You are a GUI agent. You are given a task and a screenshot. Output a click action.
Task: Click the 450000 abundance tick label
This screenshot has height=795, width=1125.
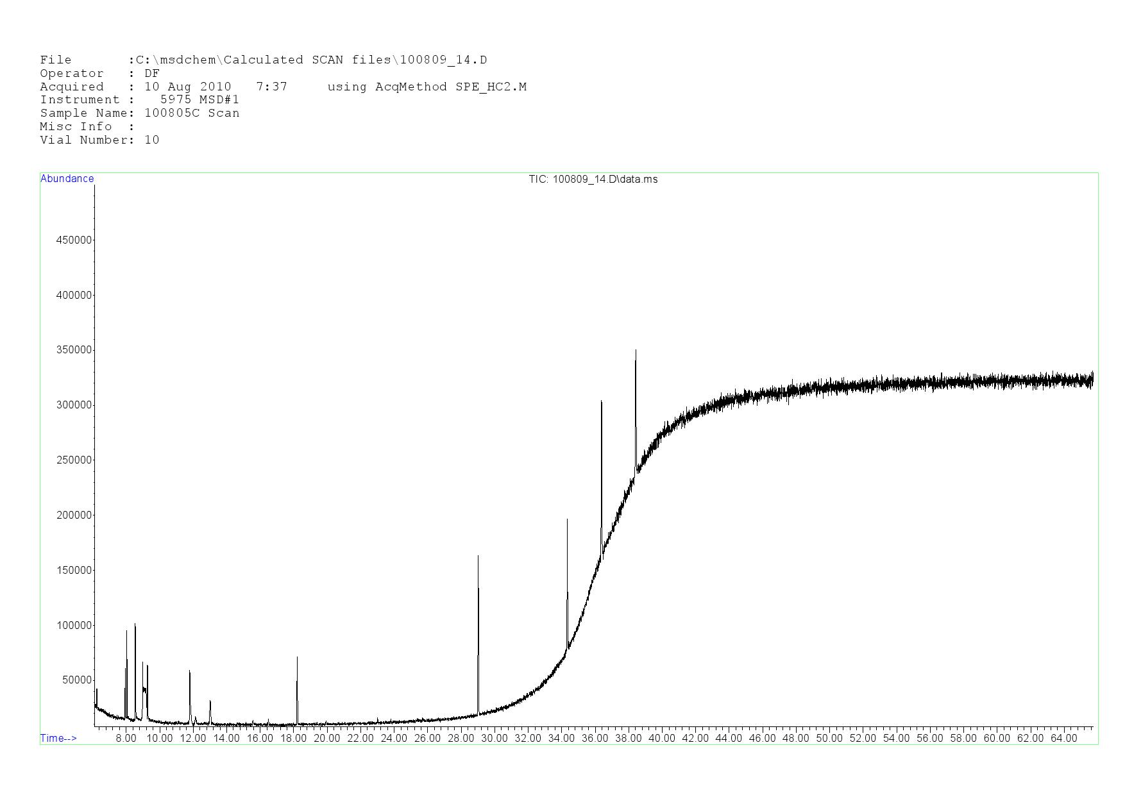(x=74, y=240)
